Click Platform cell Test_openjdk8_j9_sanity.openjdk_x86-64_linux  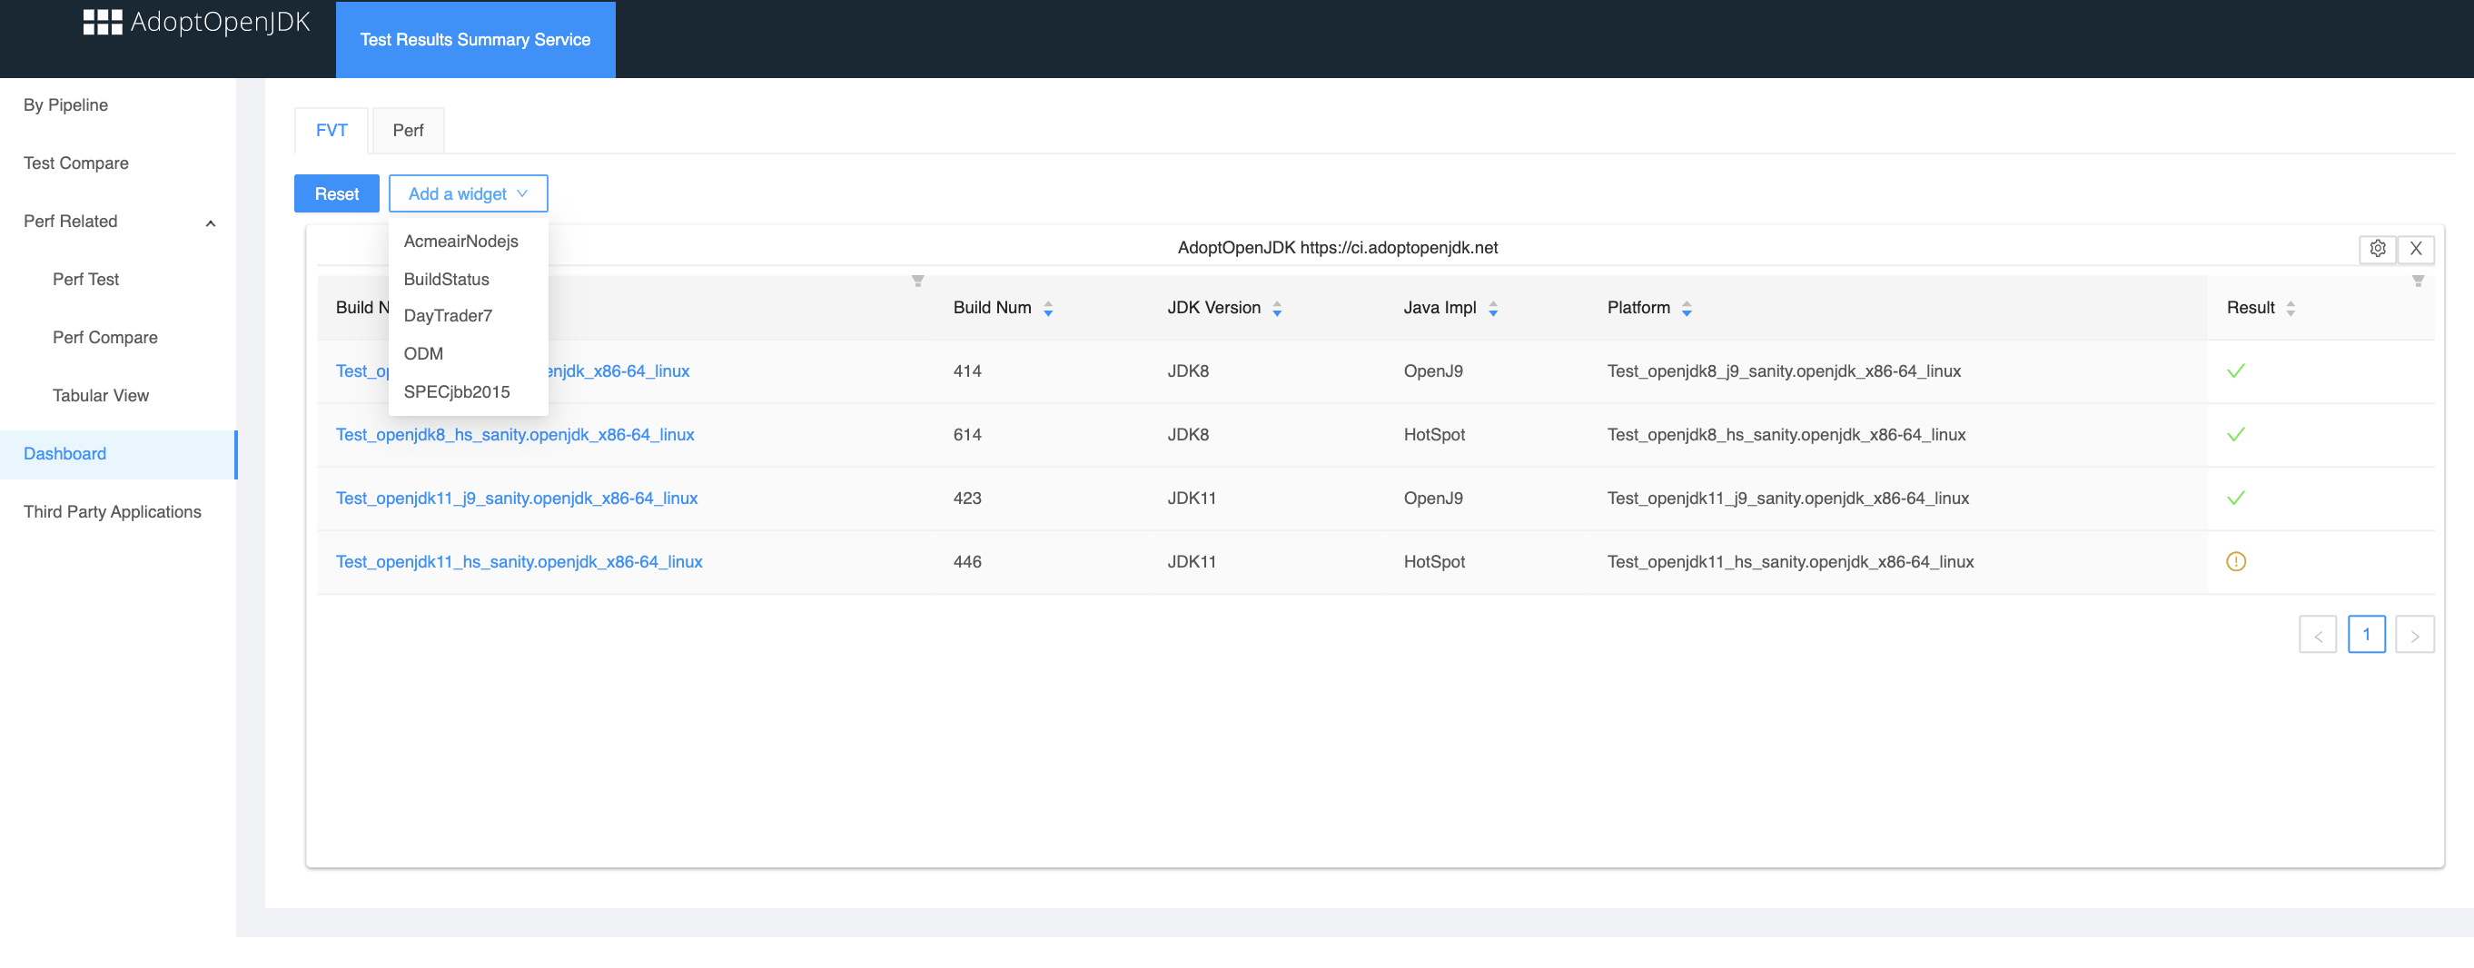coord(1784,371)
